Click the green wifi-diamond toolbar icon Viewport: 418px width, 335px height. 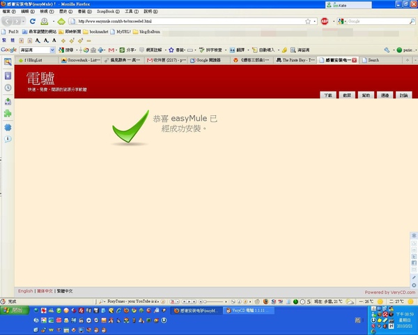pos(61,21)
